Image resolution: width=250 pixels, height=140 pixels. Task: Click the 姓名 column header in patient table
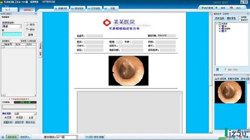(x=21, y=45)
